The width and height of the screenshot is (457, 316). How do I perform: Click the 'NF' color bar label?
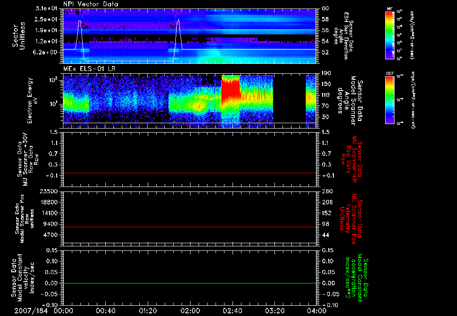point(390,9)
